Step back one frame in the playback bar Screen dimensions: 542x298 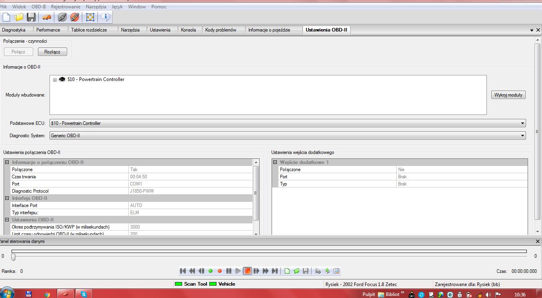pyautogui.click(x=201, y=271)
